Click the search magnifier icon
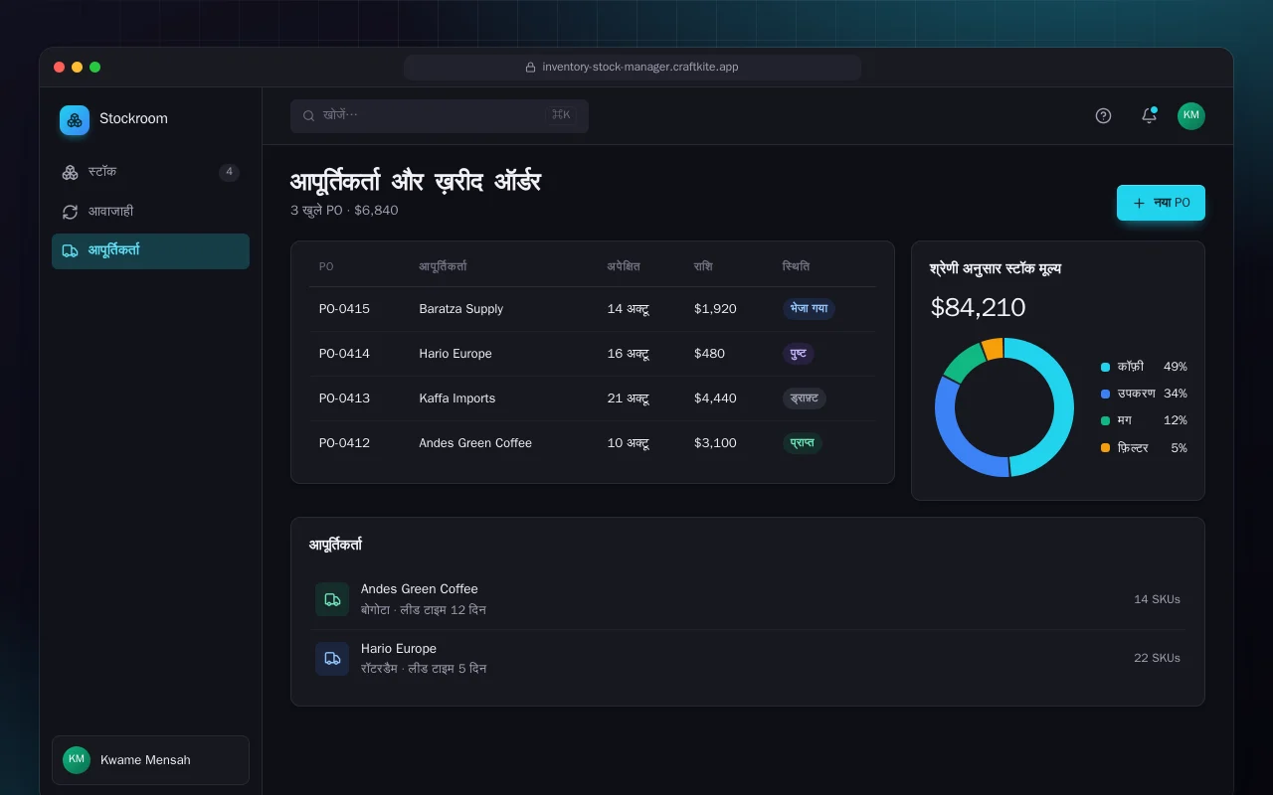Screen dimensions: 1273x795 pyautogui.click(x=309, y=115)
